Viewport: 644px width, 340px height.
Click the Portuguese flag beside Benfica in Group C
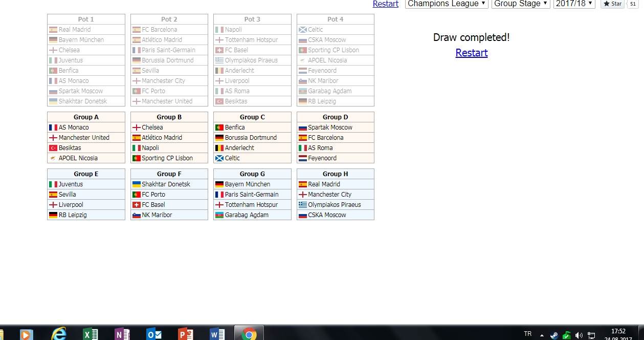coord(219,128)
